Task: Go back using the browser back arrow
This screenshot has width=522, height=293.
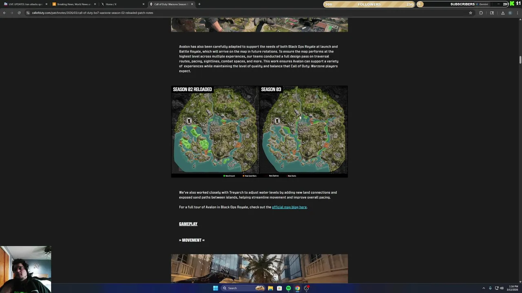Action: tap(4, 13)
